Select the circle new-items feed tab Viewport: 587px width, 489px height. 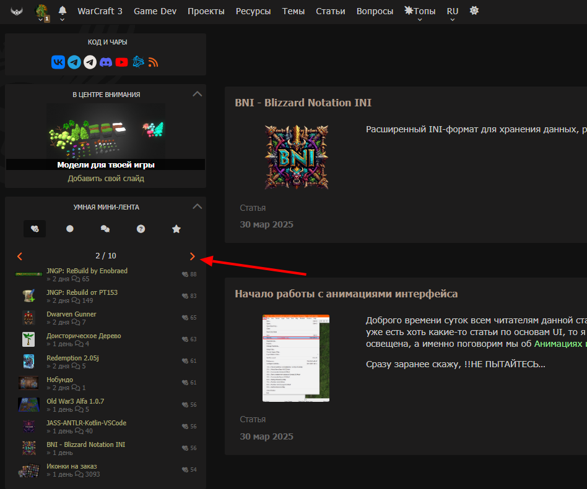70,229
